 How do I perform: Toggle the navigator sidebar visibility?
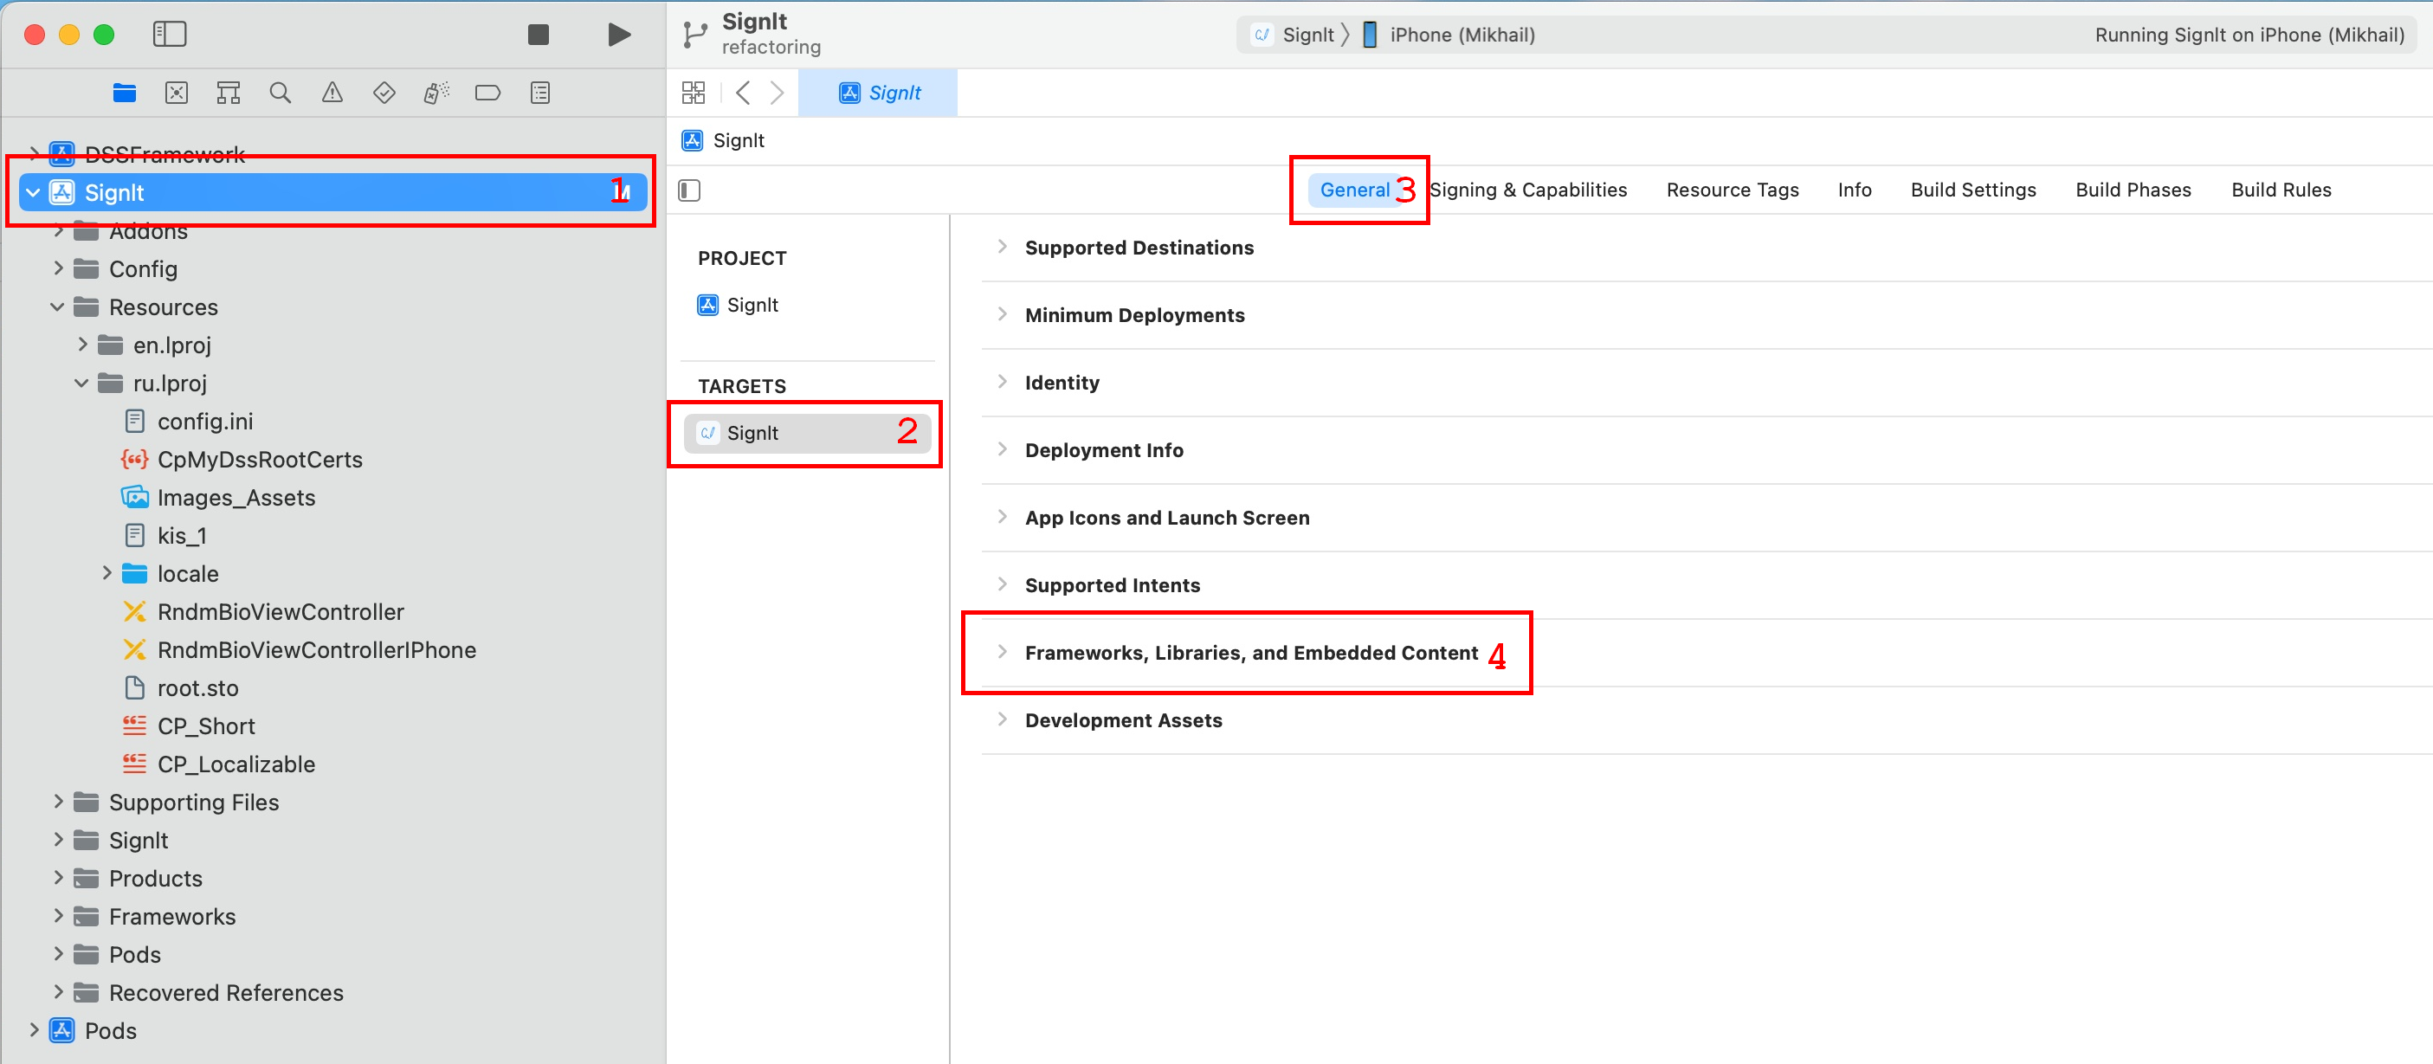170,35
